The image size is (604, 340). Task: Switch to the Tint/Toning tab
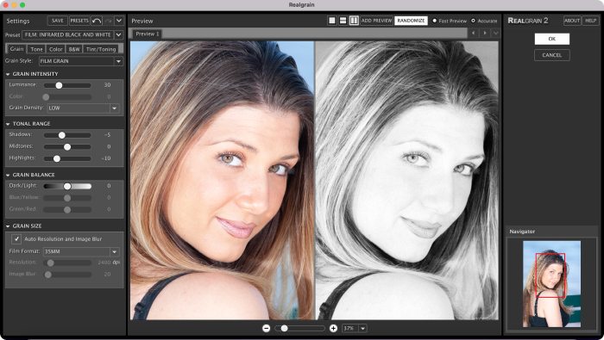click(101, 49)
